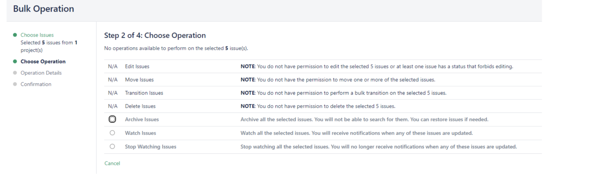Select the Watch Issues radio button
Image resolution: width=615 pixels, height=192 pixels.
[x=112, y=133]
